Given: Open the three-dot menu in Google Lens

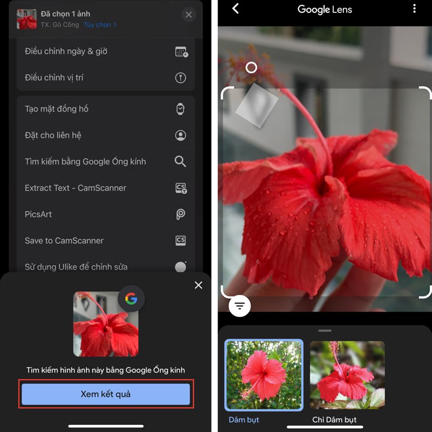Looking at the screenshot, I should coord(414,9).
